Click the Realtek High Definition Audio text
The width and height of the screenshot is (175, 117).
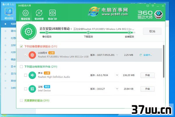(54, 77)
